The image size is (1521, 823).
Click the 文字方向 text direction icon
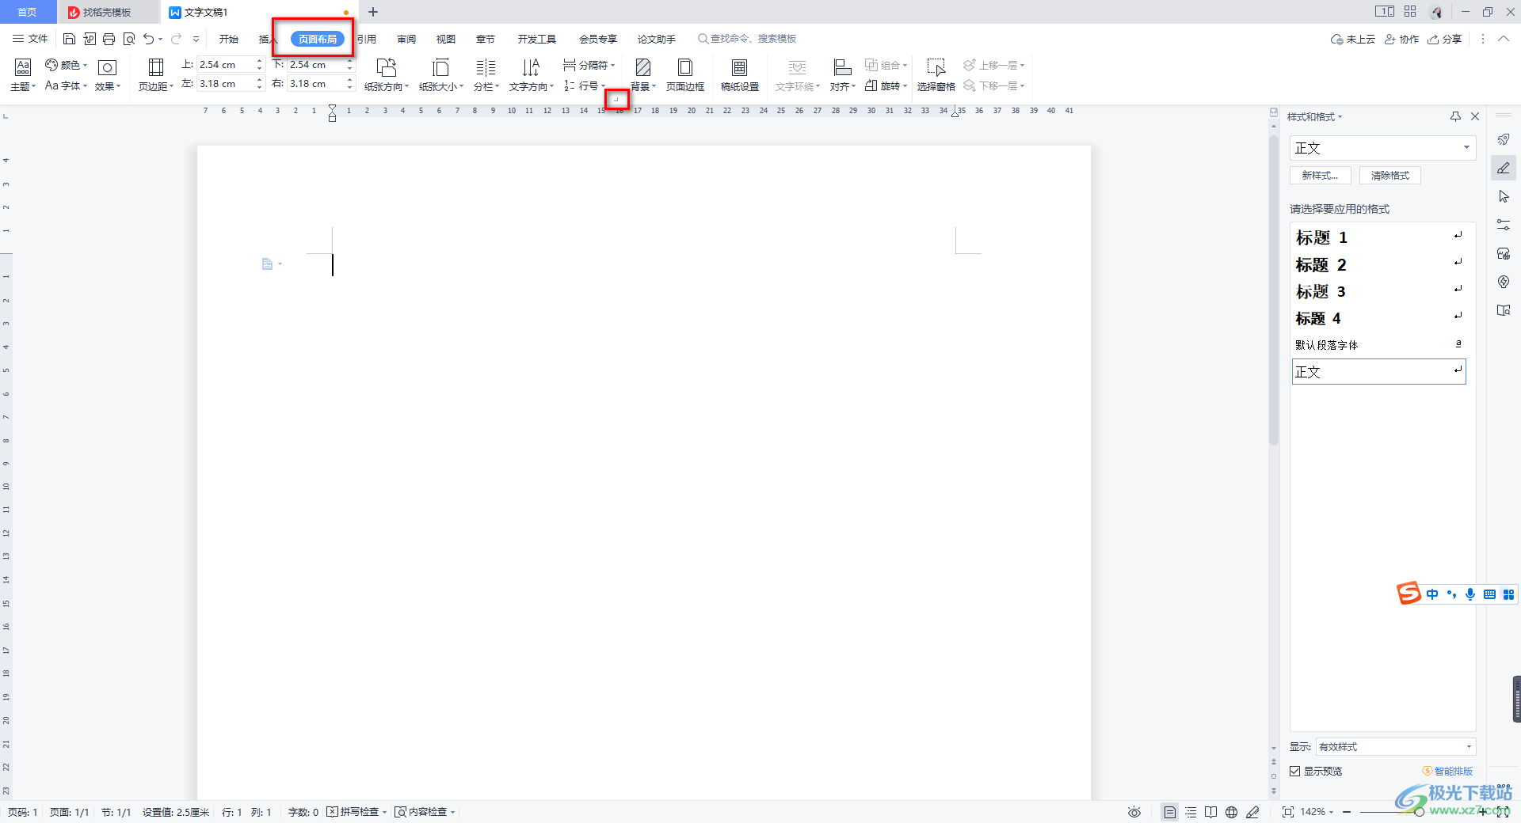pos(531,67)
